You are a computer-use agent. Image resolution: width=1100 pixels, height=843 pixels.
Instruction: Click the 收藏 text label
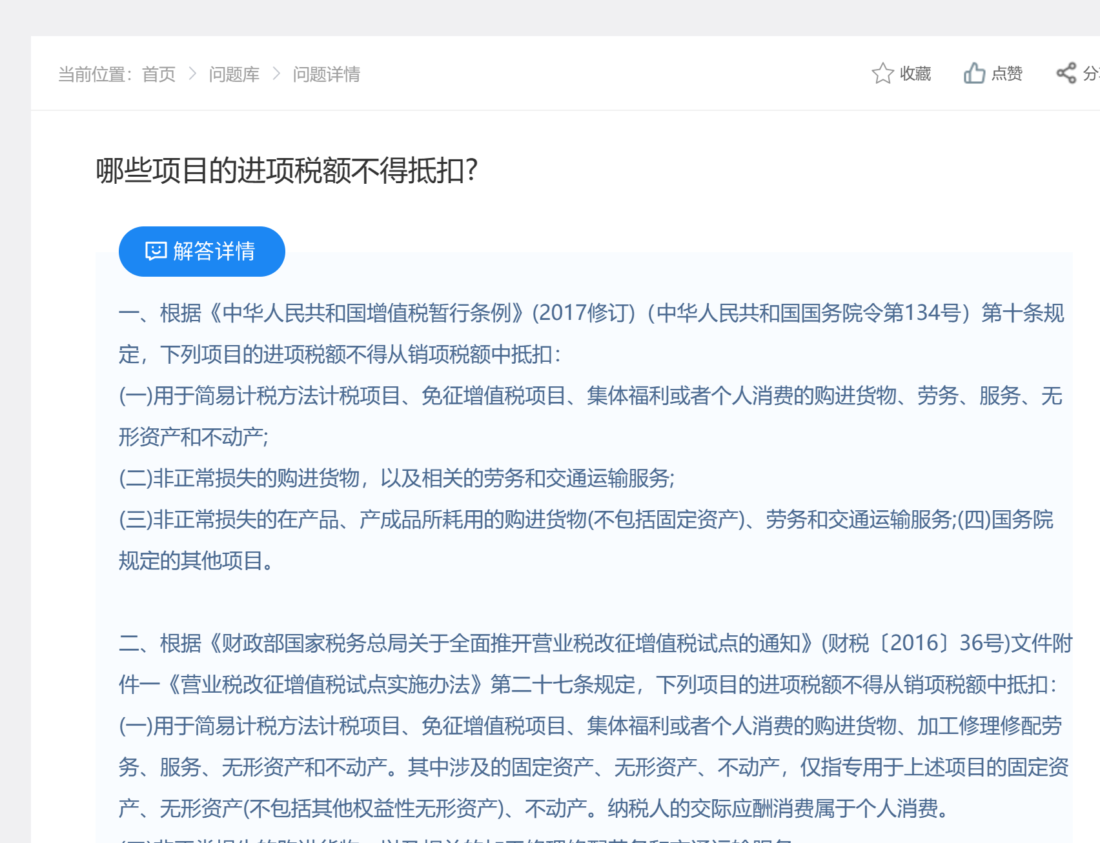[x=915, y=74]
